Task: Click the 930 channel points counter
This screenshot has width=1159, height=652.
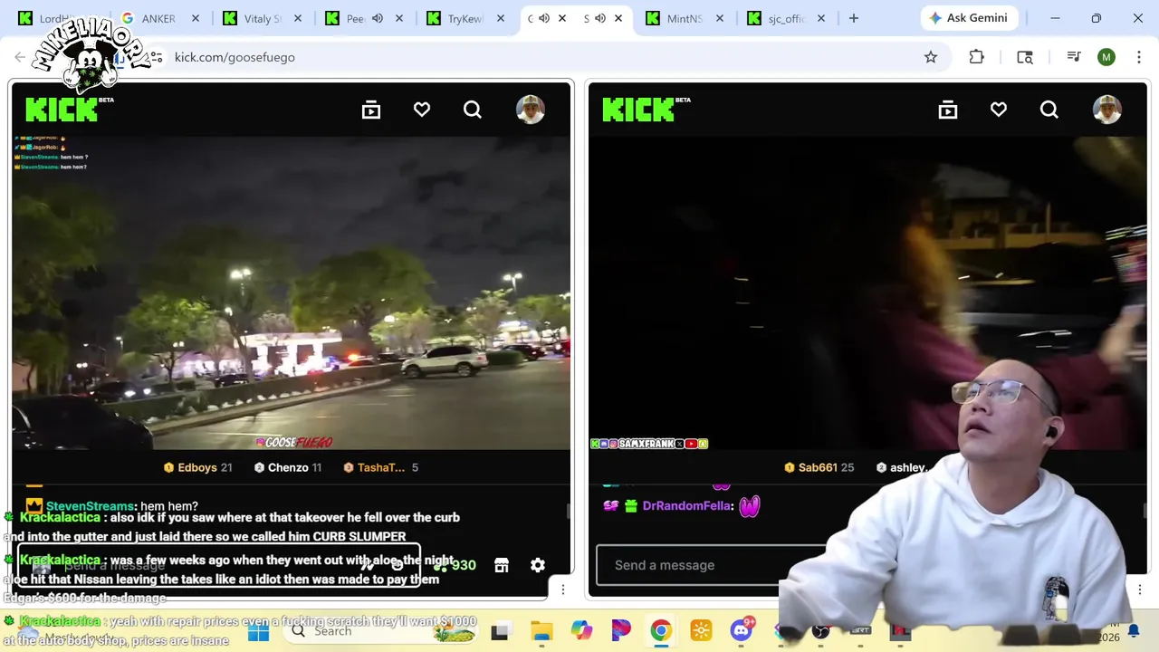Action: 456,565
